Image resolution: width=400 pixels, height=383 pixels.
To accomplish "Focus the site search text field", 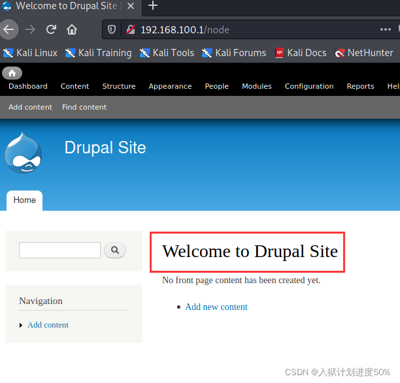I will [x=59, y=250].
